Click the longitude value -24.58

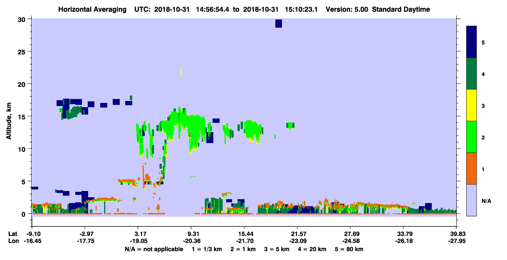tap(350, 241)
